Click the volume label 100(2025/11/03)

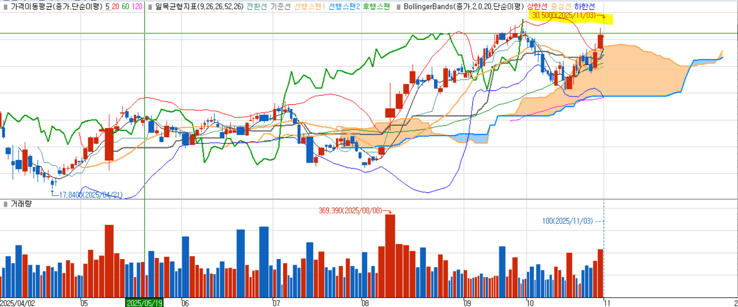[x=568, y=221]
